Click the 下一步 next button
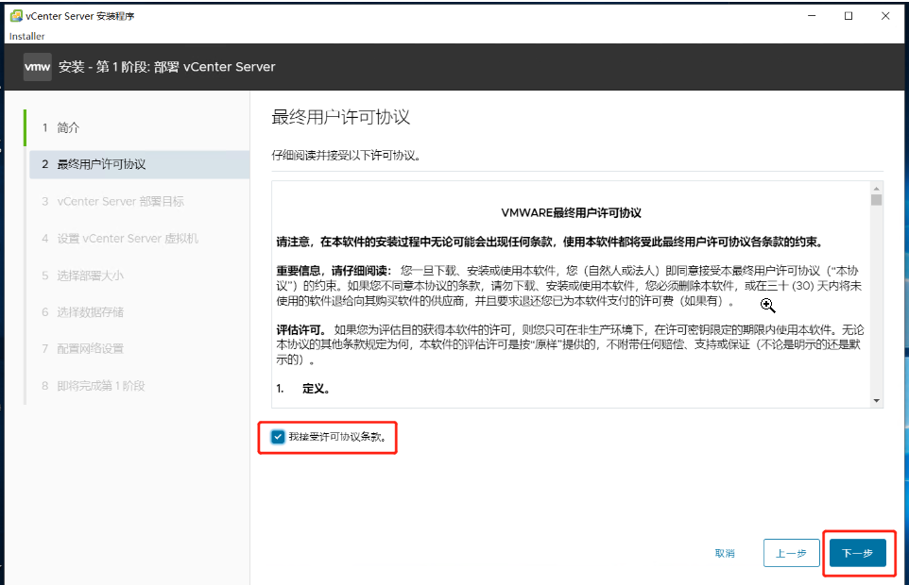Screen dimensions: 909x585 [857, 553]
